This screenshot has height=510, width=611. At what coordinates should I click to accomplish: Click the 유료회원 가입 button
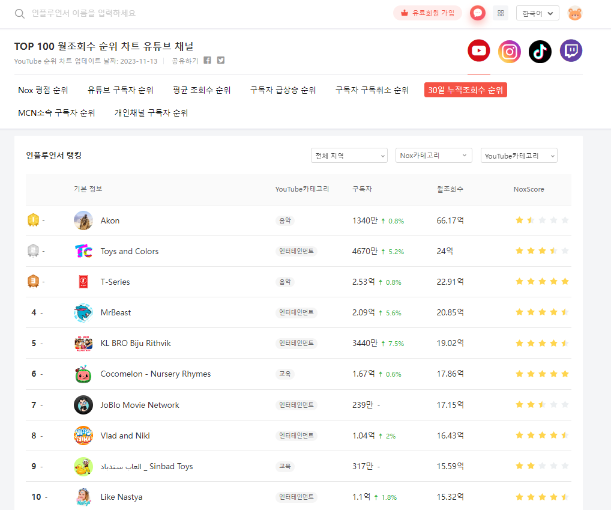427,13
